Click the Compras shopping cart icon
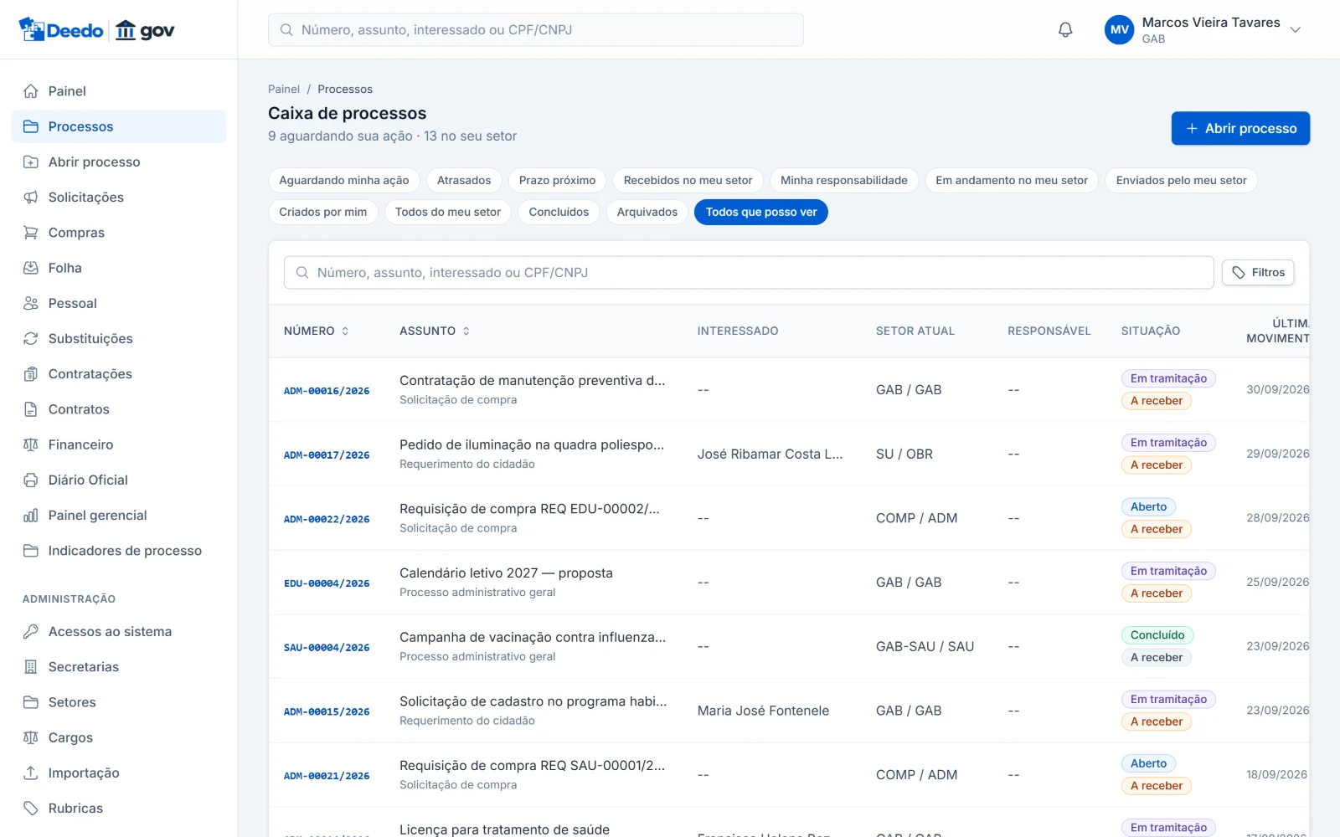1340x837 pixels. [31, 233]
